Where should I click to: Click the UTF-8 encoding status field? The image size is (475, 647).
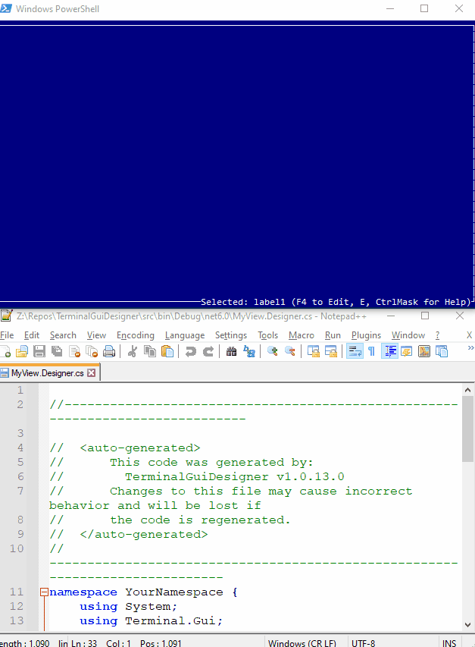pos(363,643)
